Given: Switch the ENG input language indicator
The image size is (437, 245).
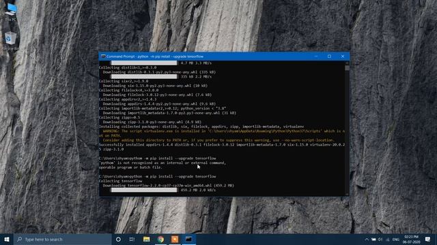Looking at the screenshot, I should 396,240.
